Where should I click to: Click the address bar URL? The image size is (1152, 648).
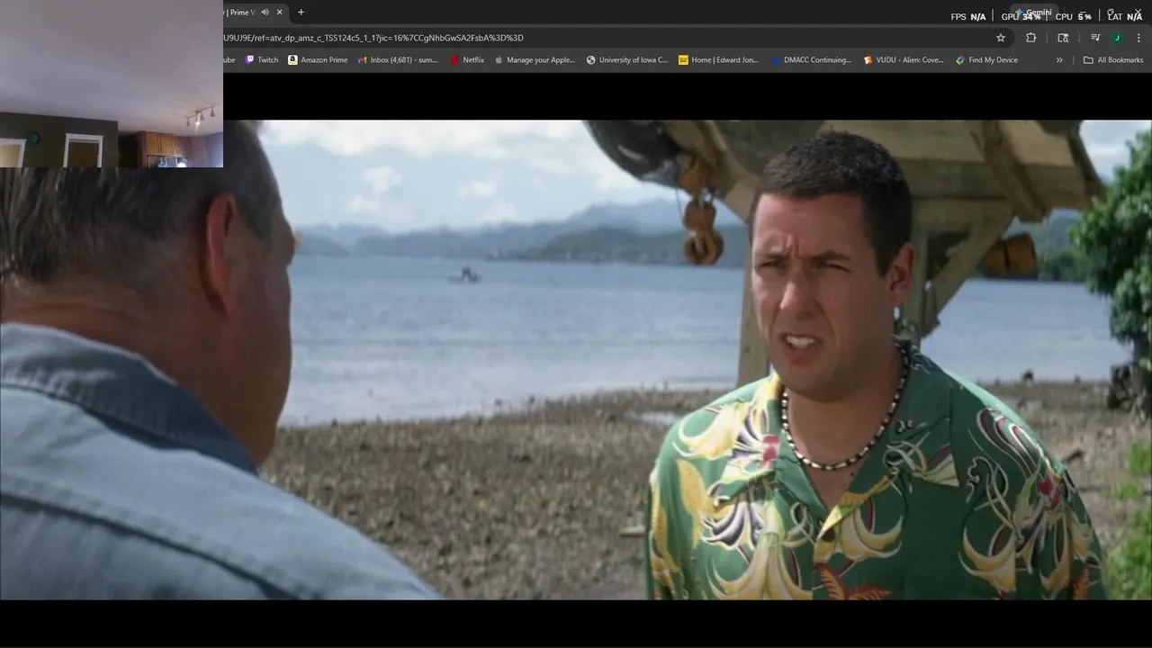[373, 38]
